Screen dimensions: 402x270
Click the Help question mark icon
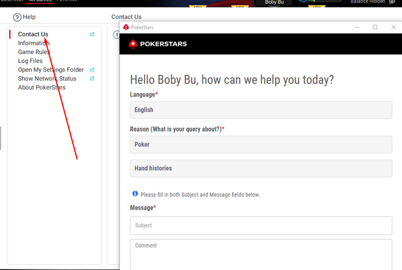[17, 17]
